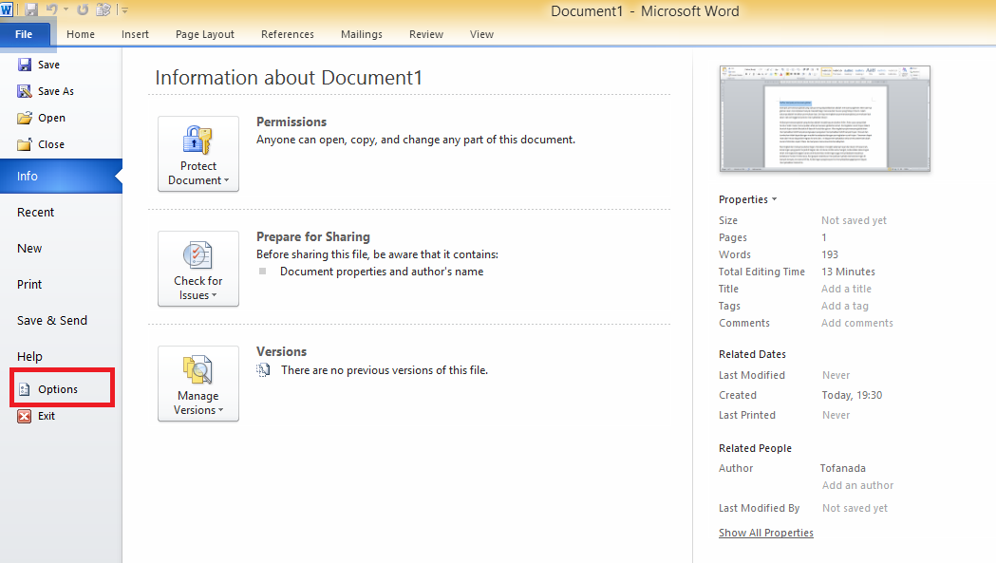
Task: Select Print in the File sidebar
Action: (29, 285)
